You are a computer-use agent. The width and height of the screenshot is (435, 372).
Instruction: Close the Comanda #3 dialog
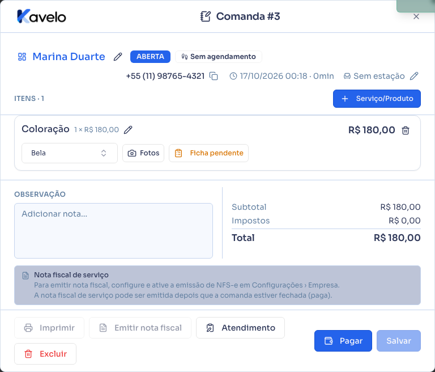tap(416, 16)
